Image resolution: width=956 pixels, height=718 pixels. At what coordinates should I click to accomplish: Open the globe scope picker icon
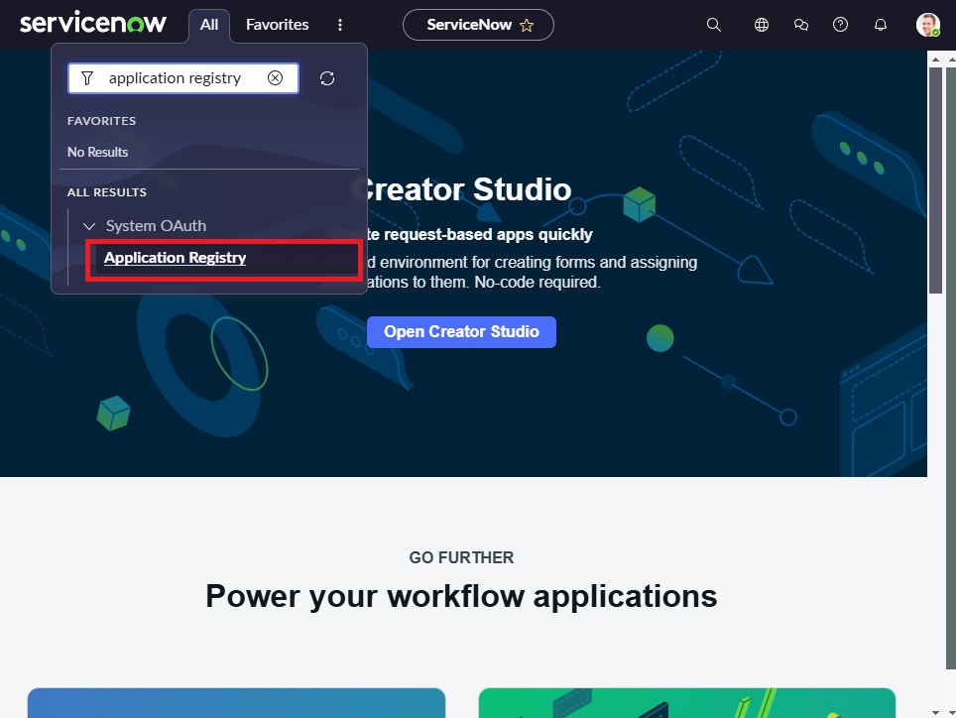(x=761, y=25)
